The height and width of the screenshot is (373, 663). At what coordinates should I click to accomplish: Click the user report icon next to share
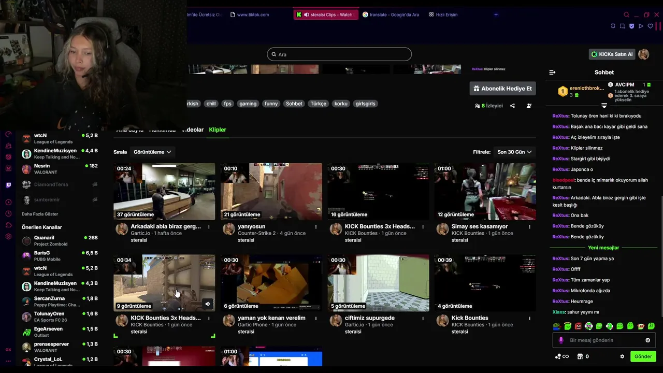(529, 106)
